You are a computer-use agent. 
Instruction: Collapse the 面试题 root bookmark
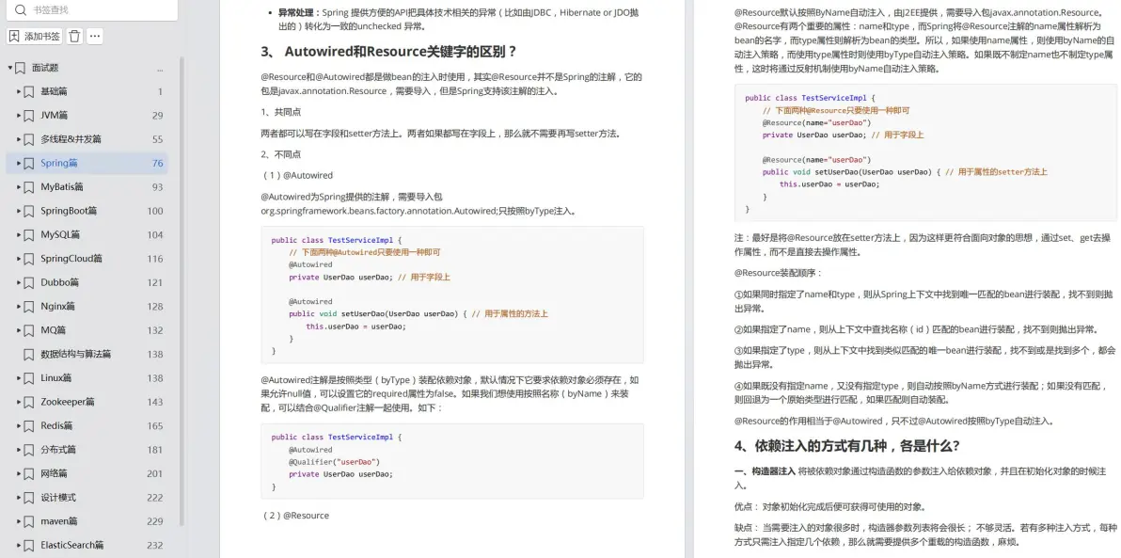tap(10, 67)
